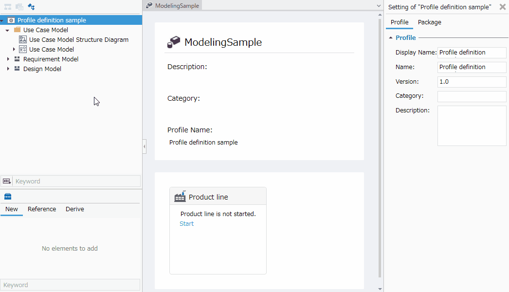The image size is (509, 292).
Task: Click the Version input field
Action: pos(472,82)
